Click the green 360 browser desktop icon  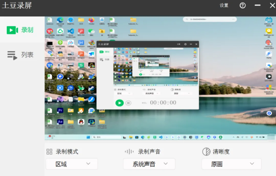60,43
